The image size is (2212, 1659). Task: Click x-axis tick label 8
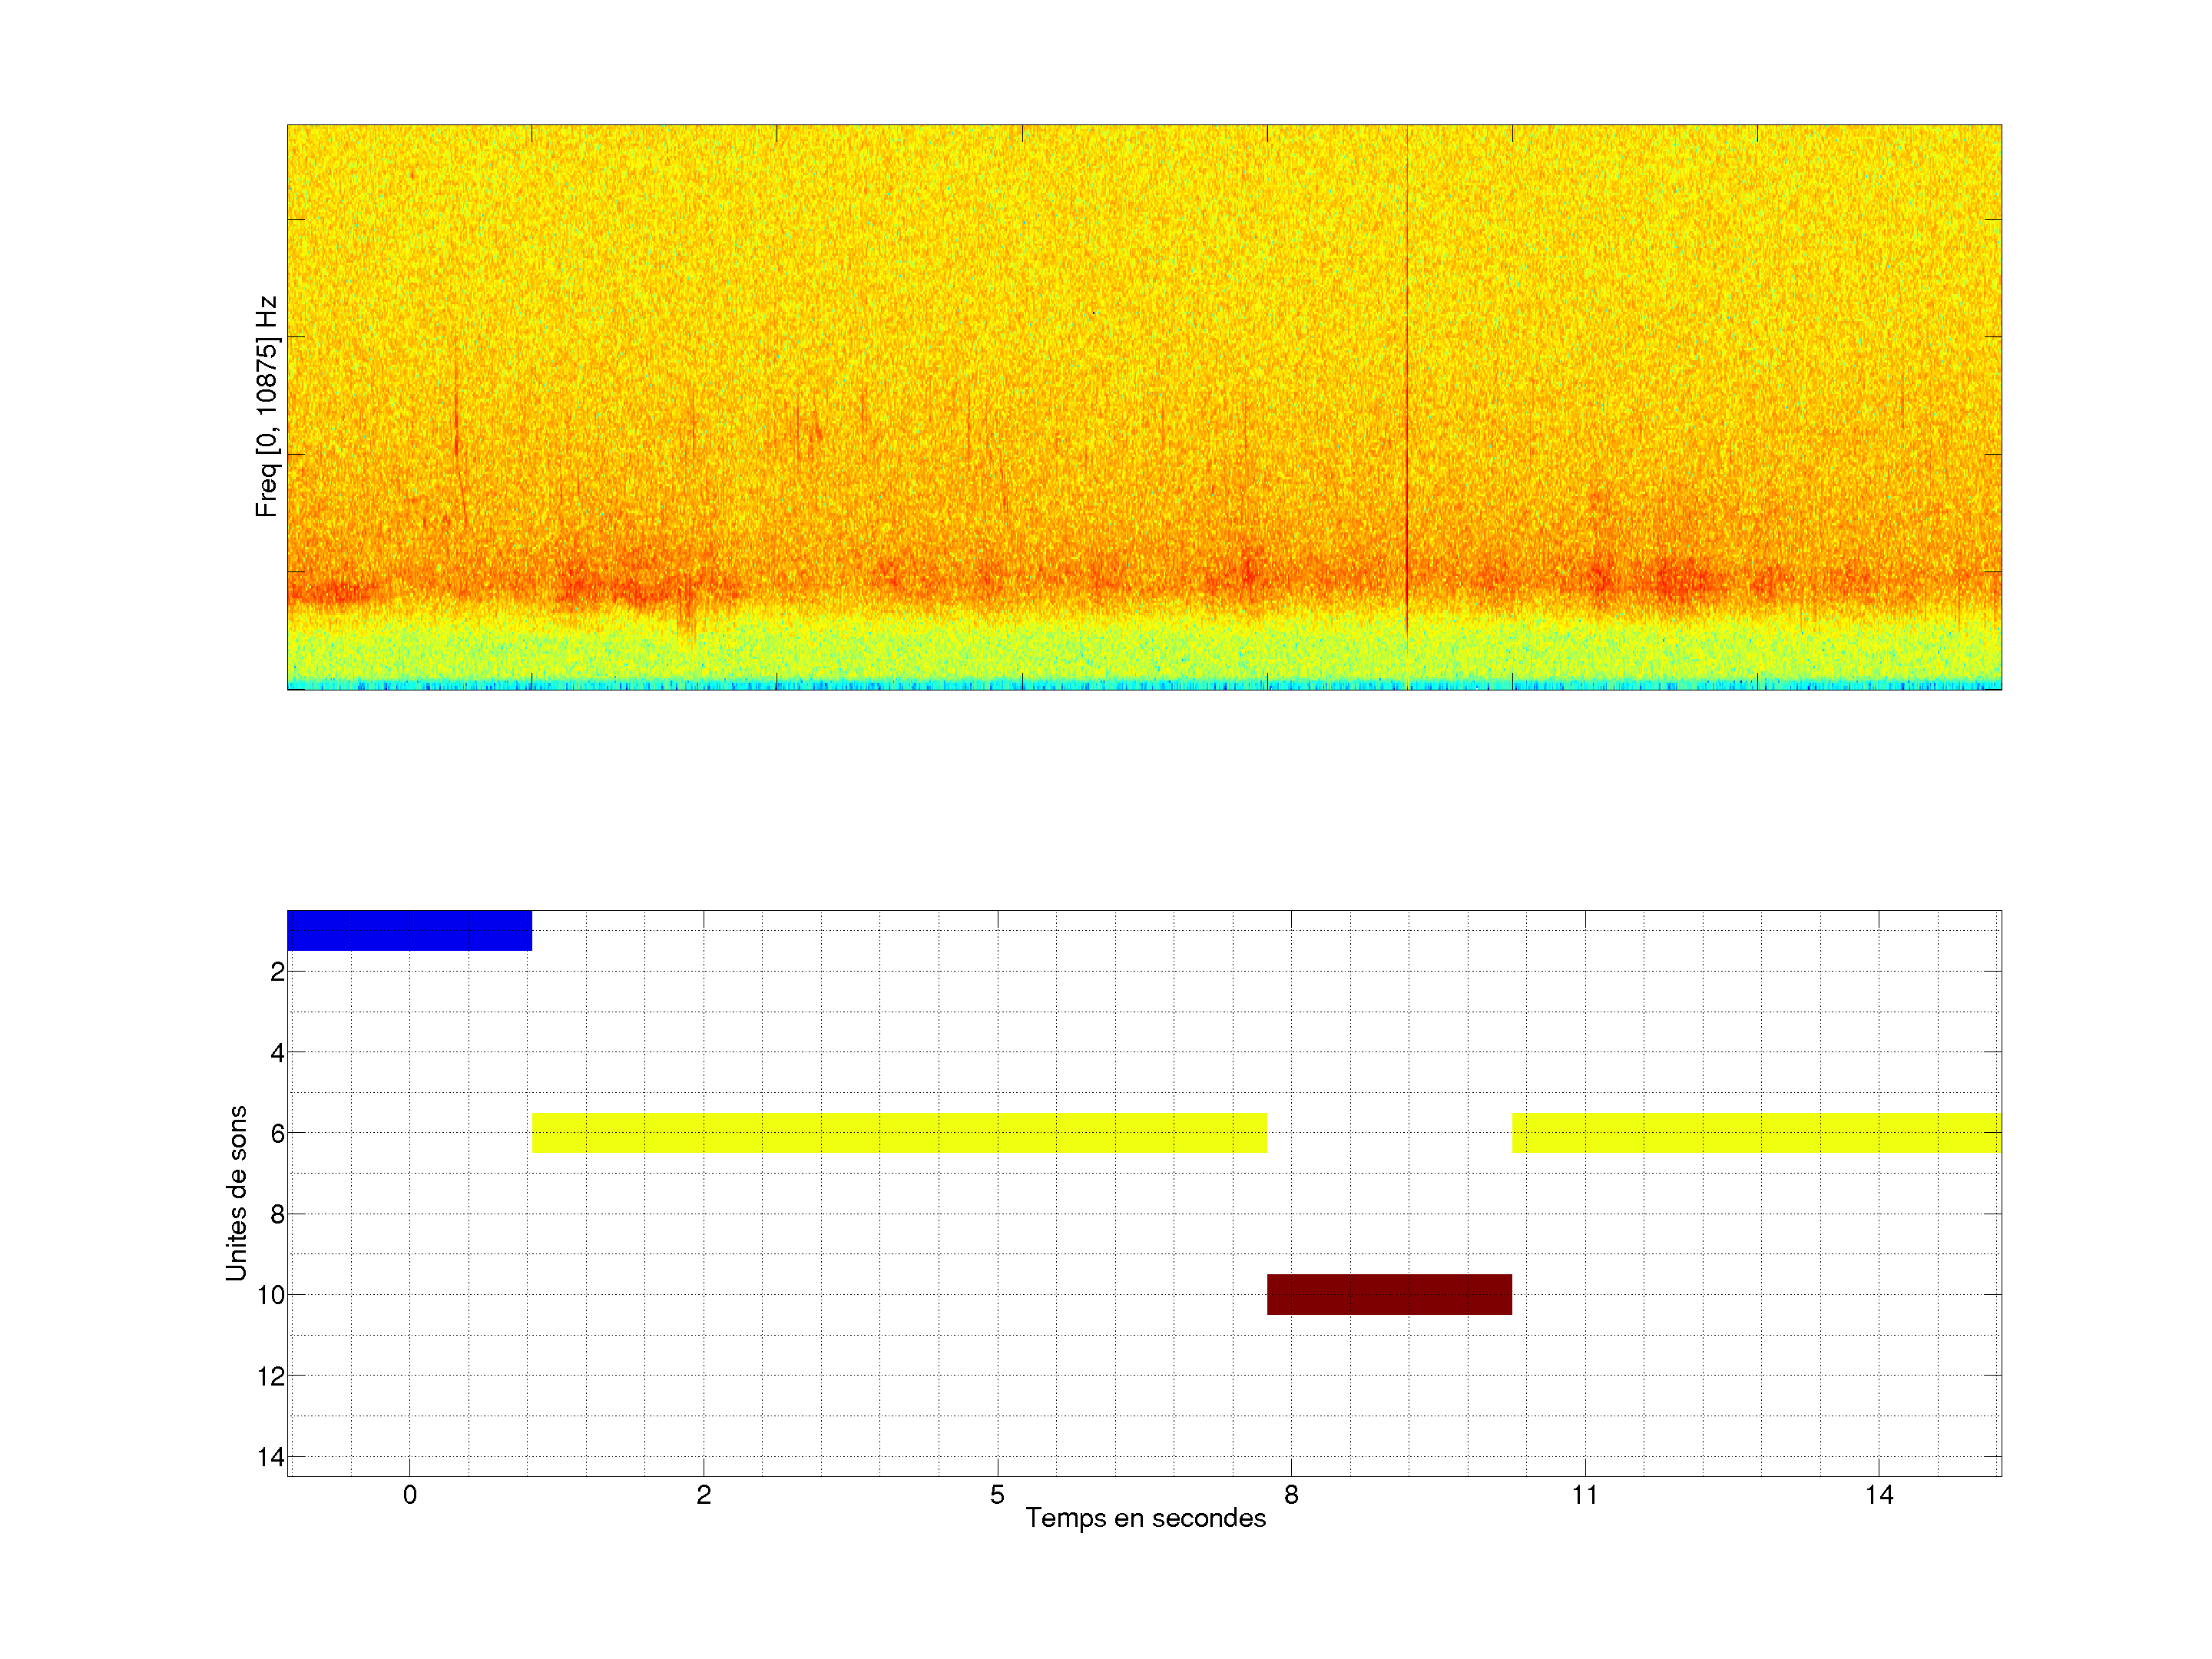pos(1291,1495)
